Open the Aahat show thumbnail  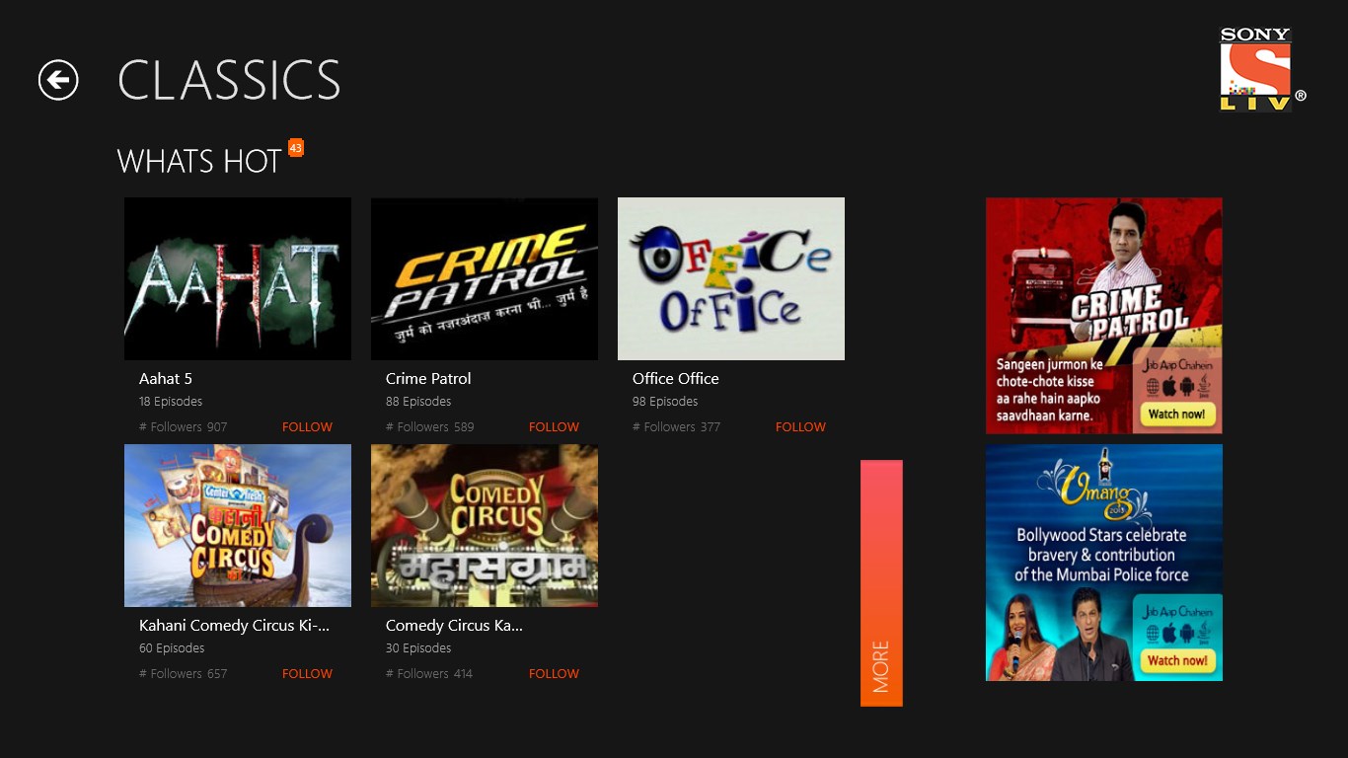238,278
